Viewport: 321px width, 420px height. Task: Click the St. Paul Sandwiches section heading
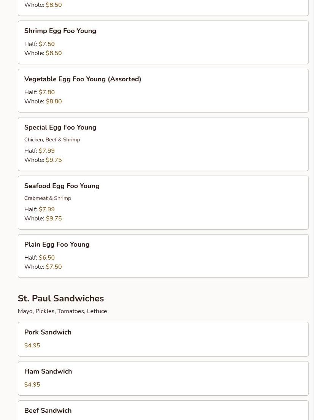click(61, 298)
